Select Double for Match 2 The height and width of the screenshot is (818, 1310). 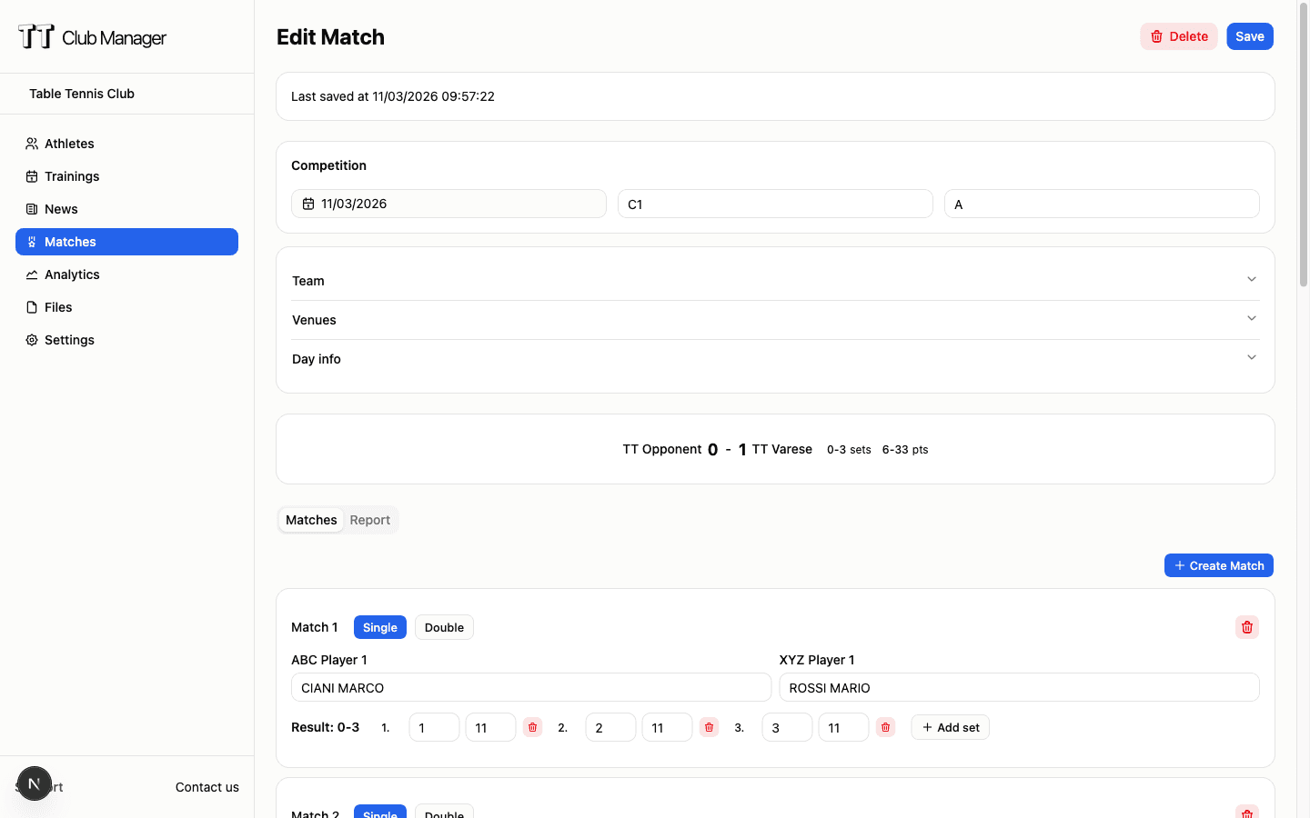coord(444,813)
